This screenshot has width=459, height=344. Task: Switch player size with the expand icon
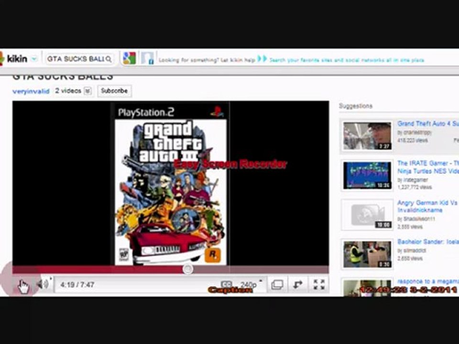tap(277, 284)
